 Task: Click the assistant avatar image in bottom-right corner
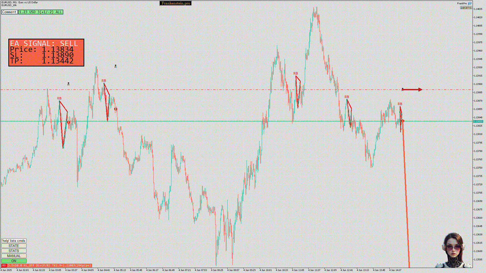pos(453,250)
